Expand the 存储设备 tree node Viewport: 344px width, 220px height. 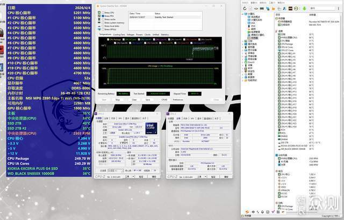[x=243, y=56]
